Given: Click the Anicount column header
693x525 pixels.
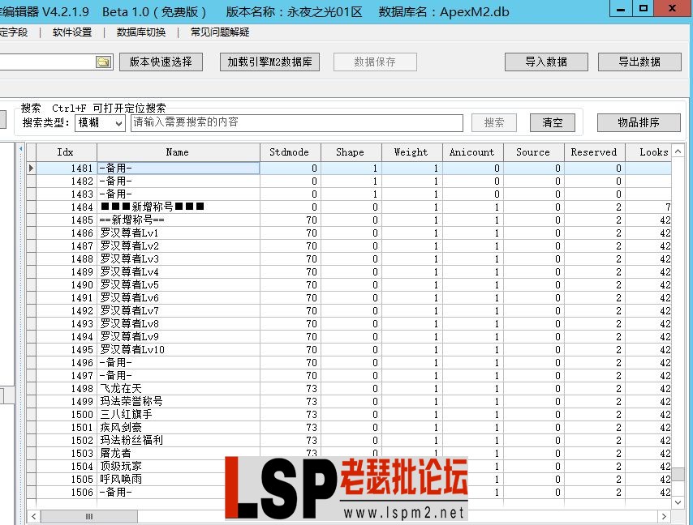Looking at the screenshot, I should point(472,152).
